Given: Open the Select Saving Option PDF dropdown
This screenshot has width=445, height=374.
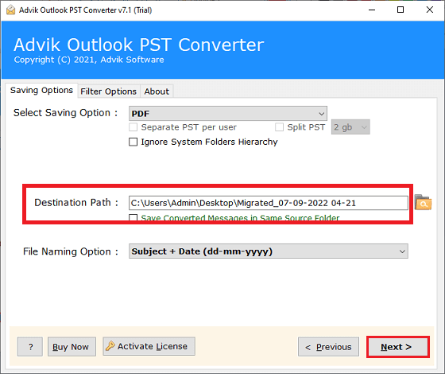Looking at the screenshot, I should point(228,114).
